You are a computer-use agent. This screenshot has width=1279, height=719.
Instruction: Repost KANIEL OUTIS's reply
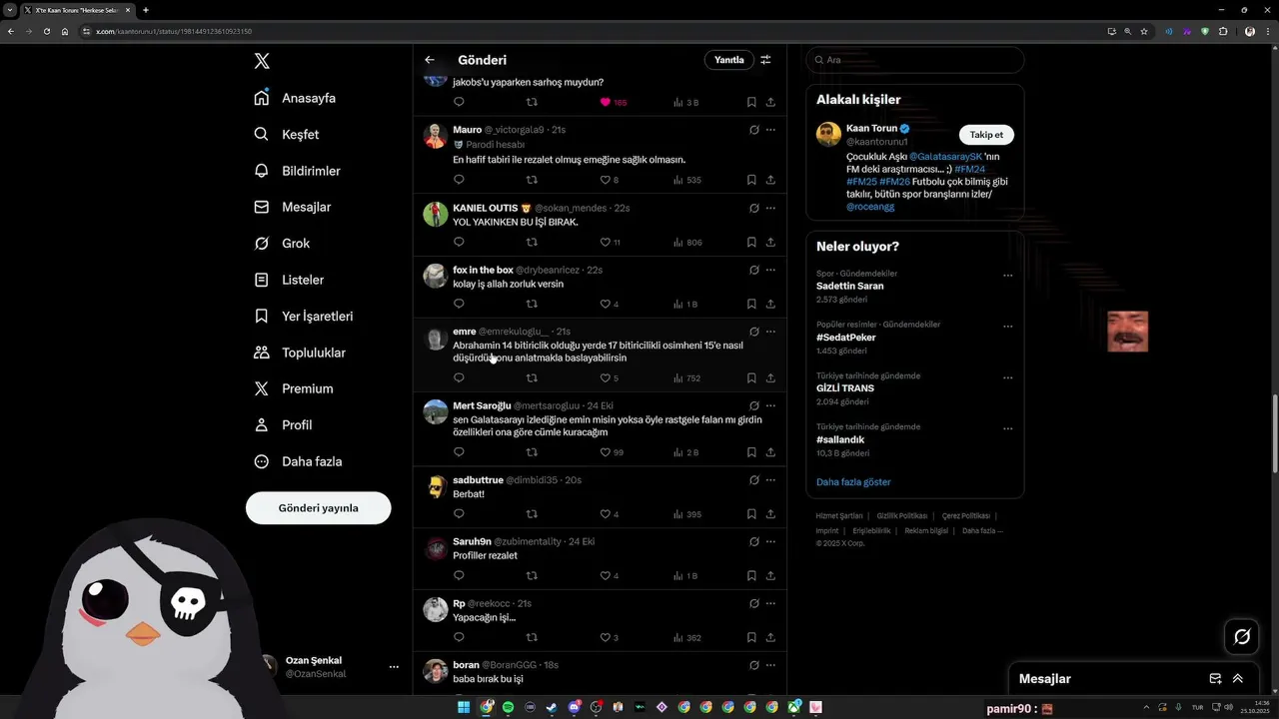pos(532,242)
